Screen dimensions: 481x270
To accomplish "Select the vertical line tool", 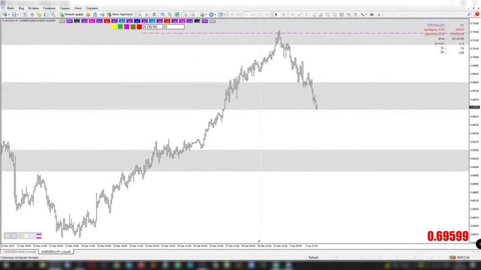I will [306, 14].
